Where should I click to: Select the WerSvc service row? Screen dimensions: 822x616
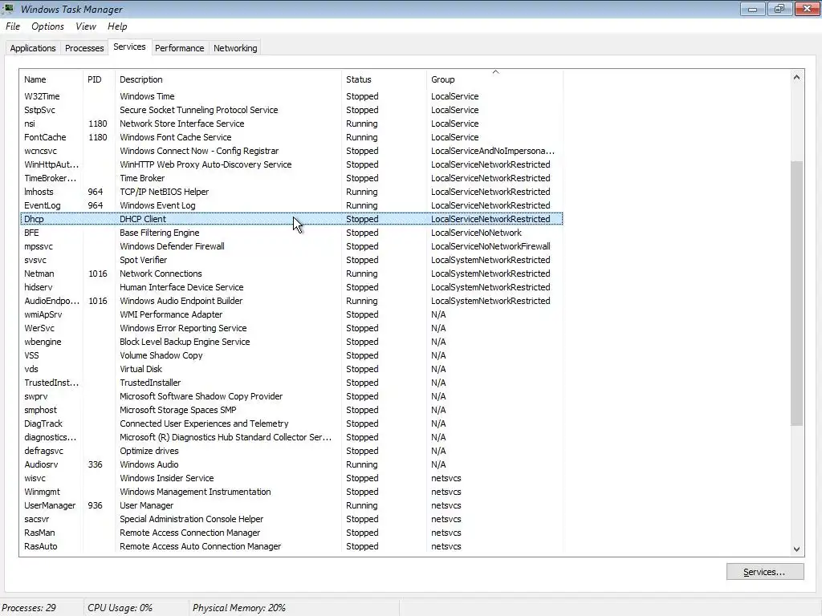(x=291, y=328)
